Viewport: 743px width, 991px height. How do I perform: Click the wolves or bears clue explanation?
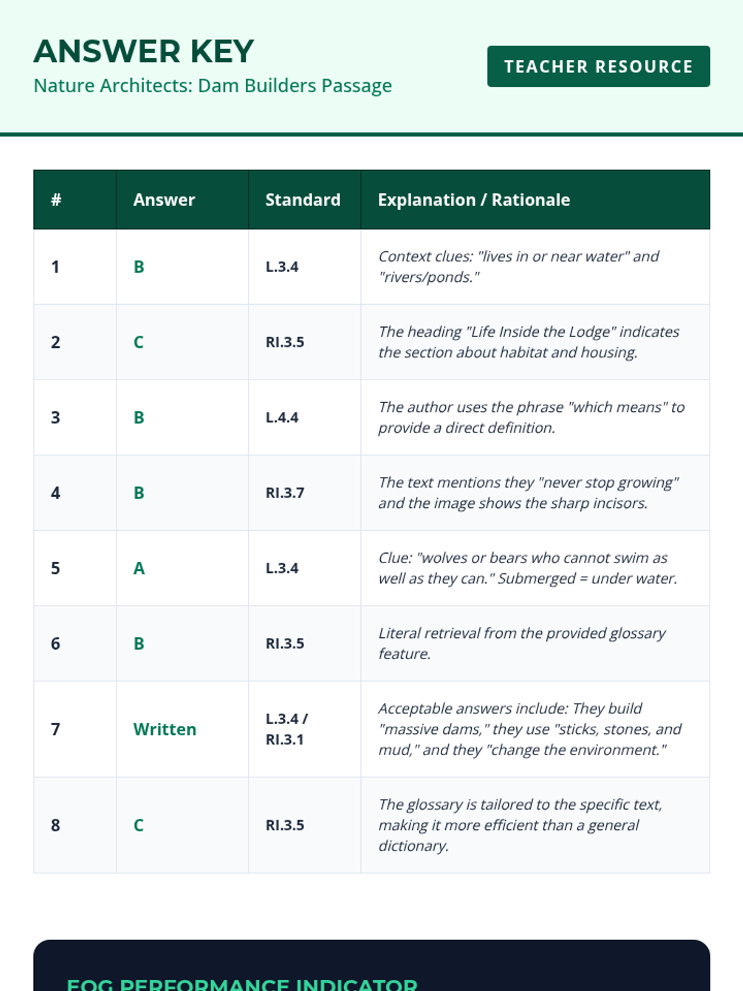[x=528, y=568]
